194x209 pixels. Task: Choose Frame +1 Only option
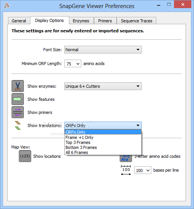coord(103,137)
